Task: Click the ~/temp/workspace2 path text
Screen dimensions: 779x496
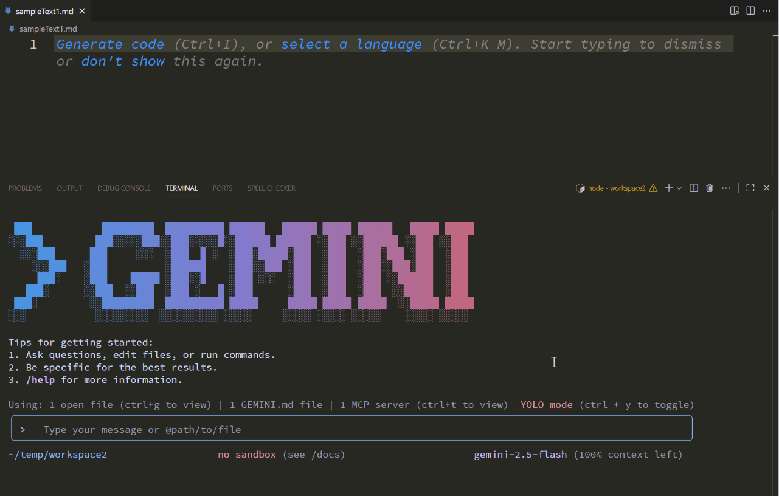Action: [58, 455]
